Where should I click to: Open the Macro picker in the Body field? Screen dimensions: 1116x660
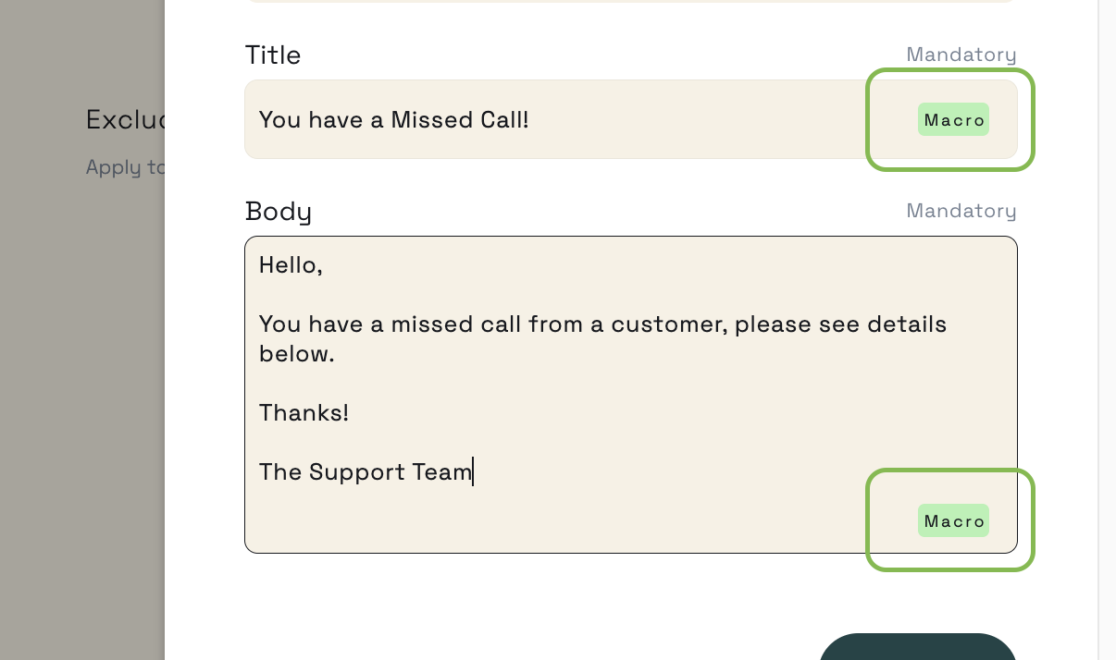(x=953, y=520)
